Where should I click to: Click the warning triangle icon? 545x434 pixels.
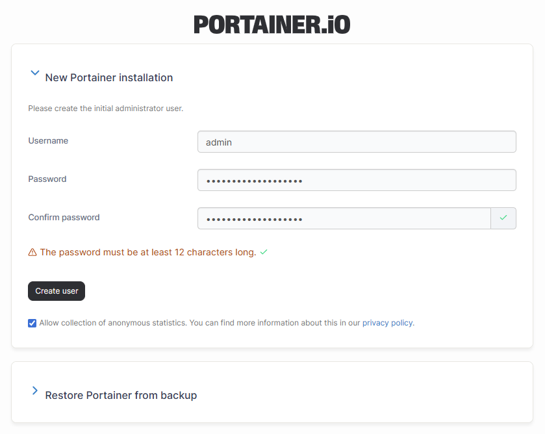pos(32,252)
